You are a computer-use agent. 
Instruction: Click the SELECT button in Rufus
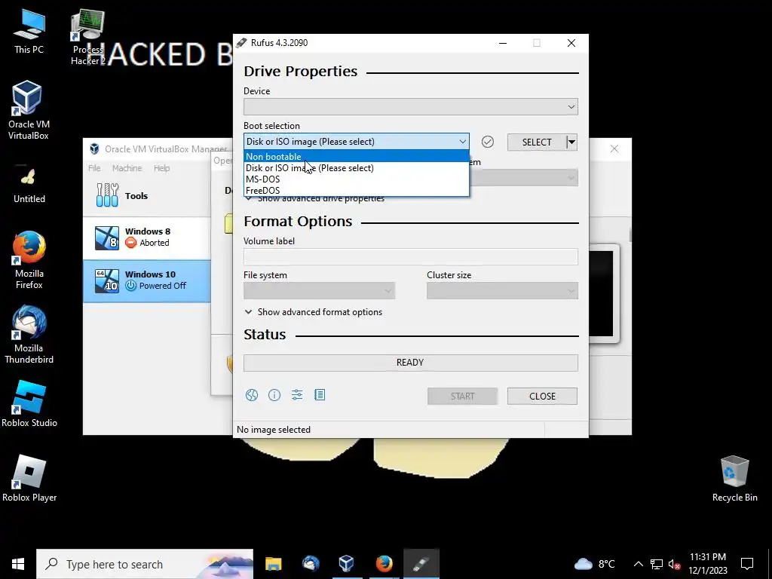coord(537,142)
